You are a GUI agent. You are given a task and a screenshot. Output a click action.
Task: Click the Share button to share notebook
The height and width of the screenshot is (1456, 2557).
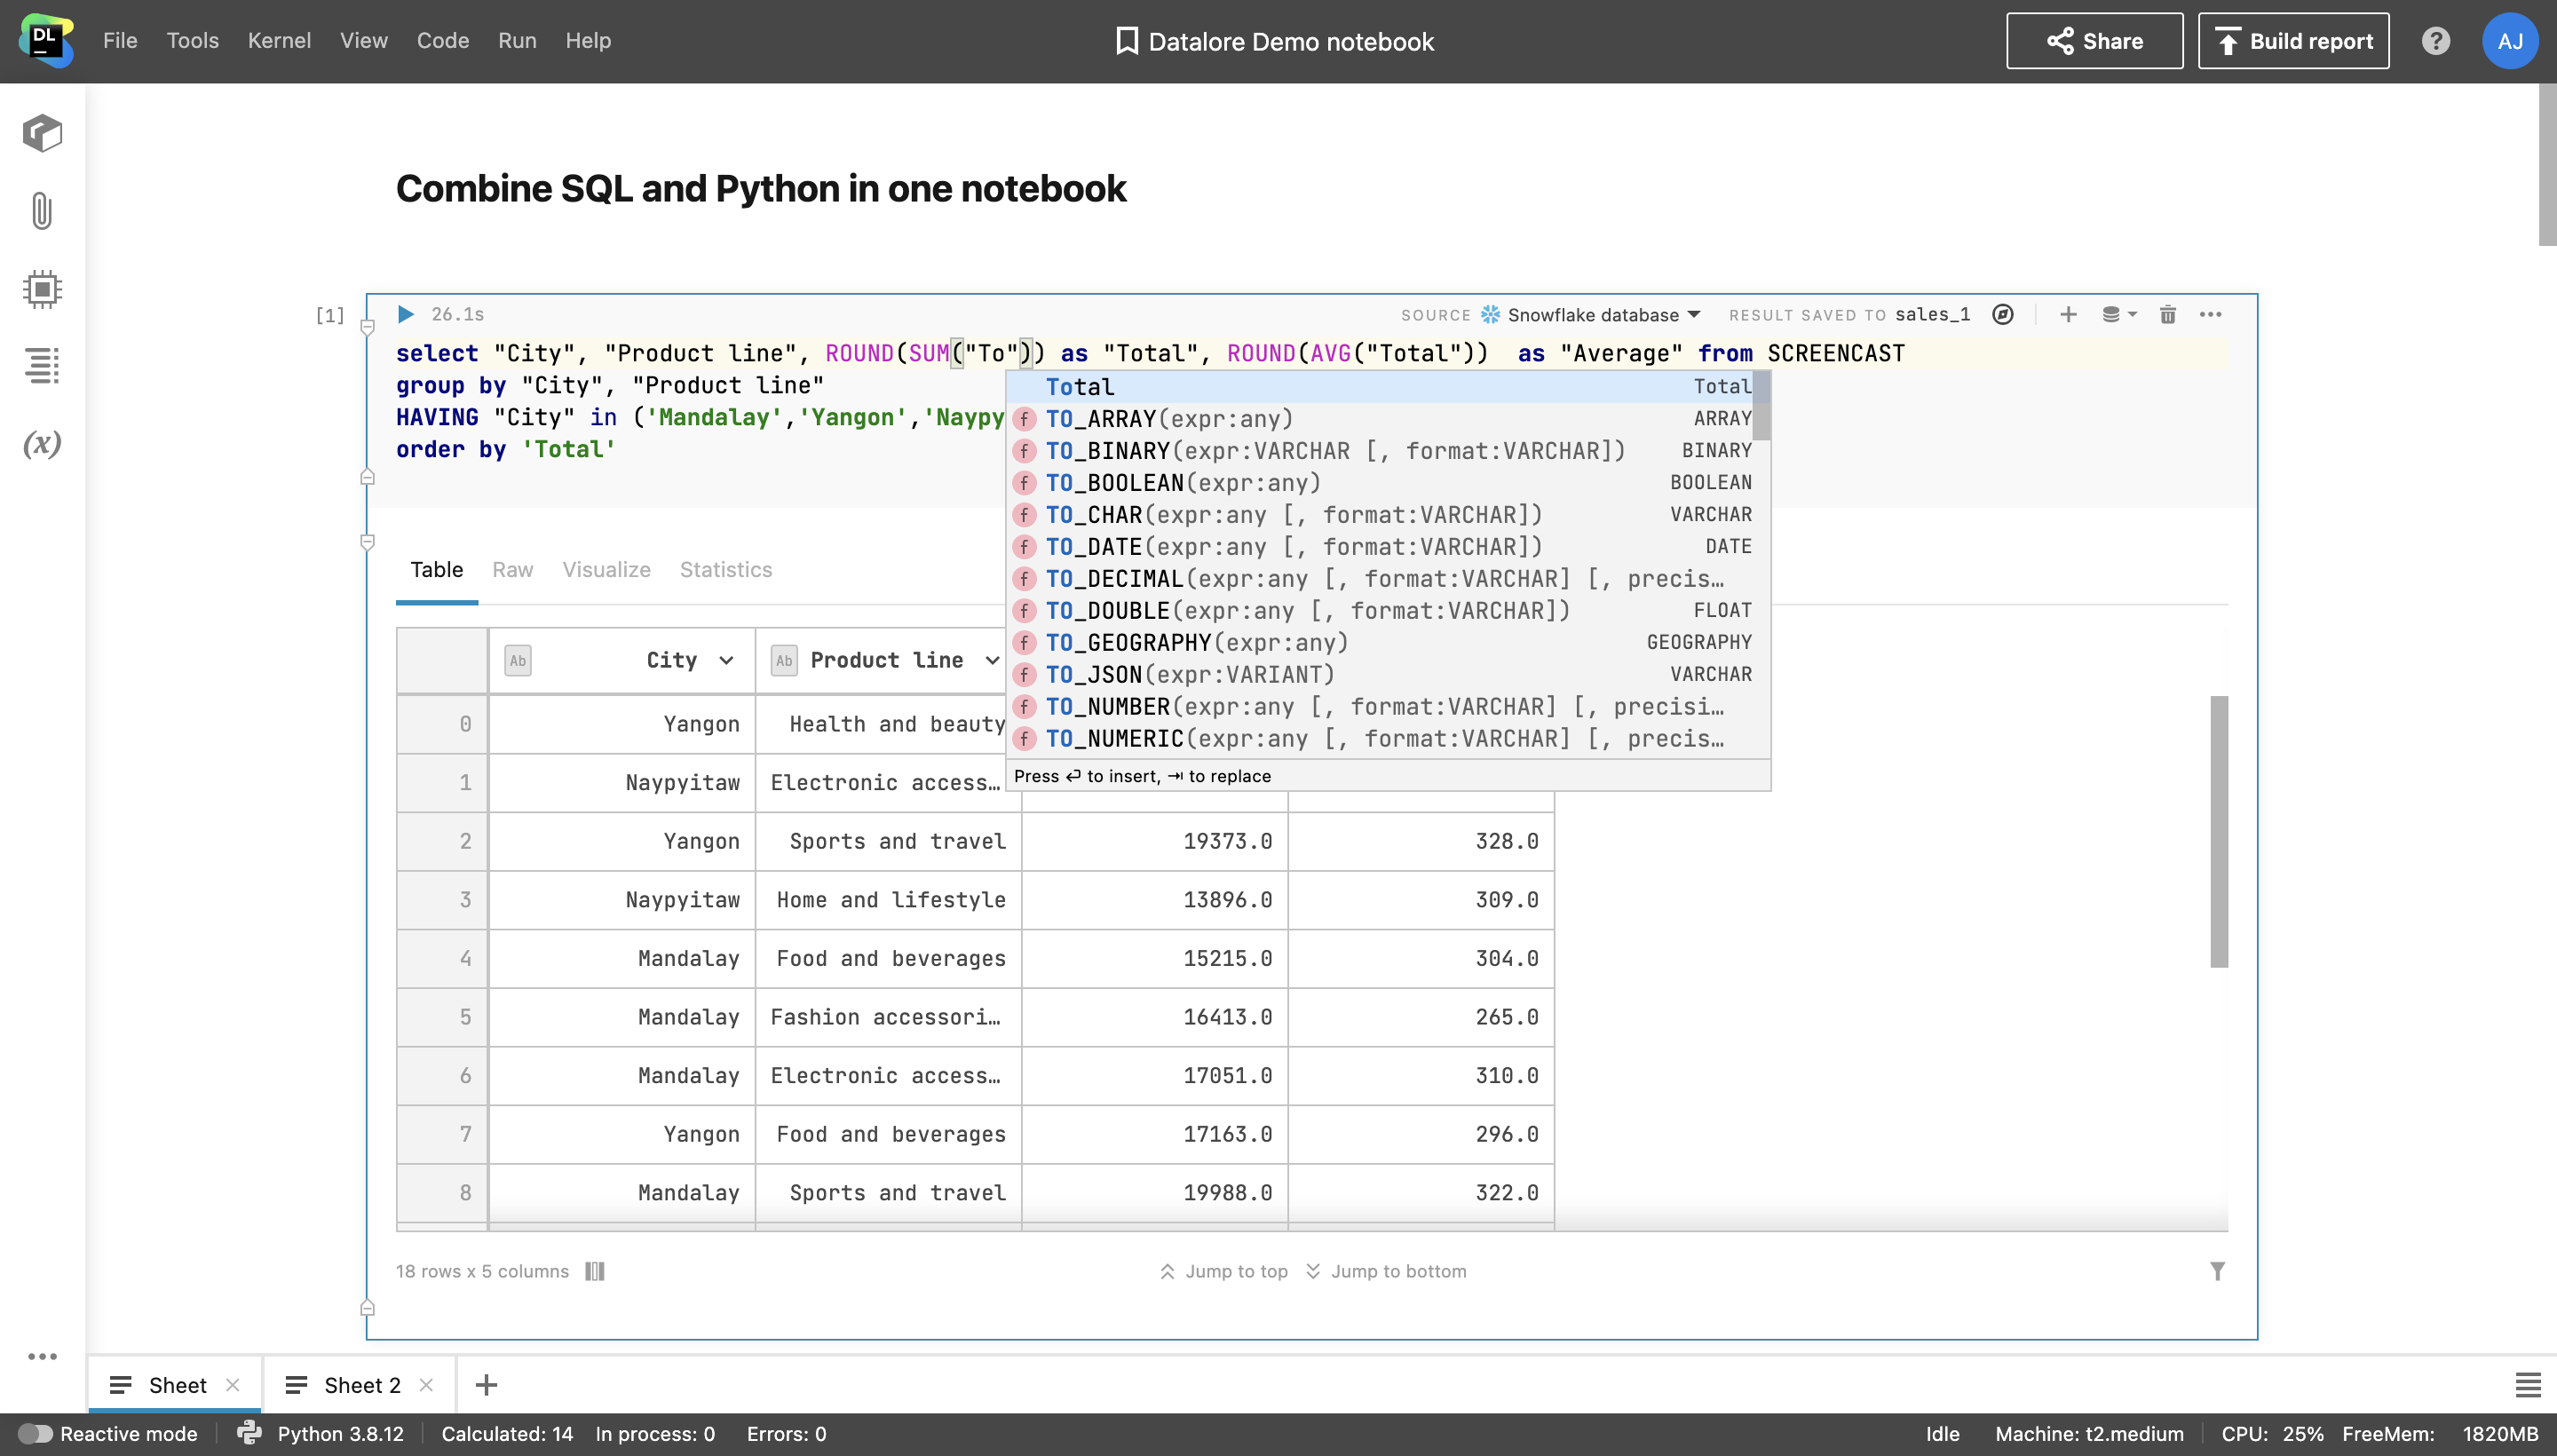tap(2095, 41)
